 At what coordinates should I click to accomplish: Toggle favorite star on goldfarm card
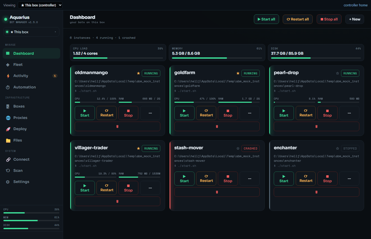point(238,73)
